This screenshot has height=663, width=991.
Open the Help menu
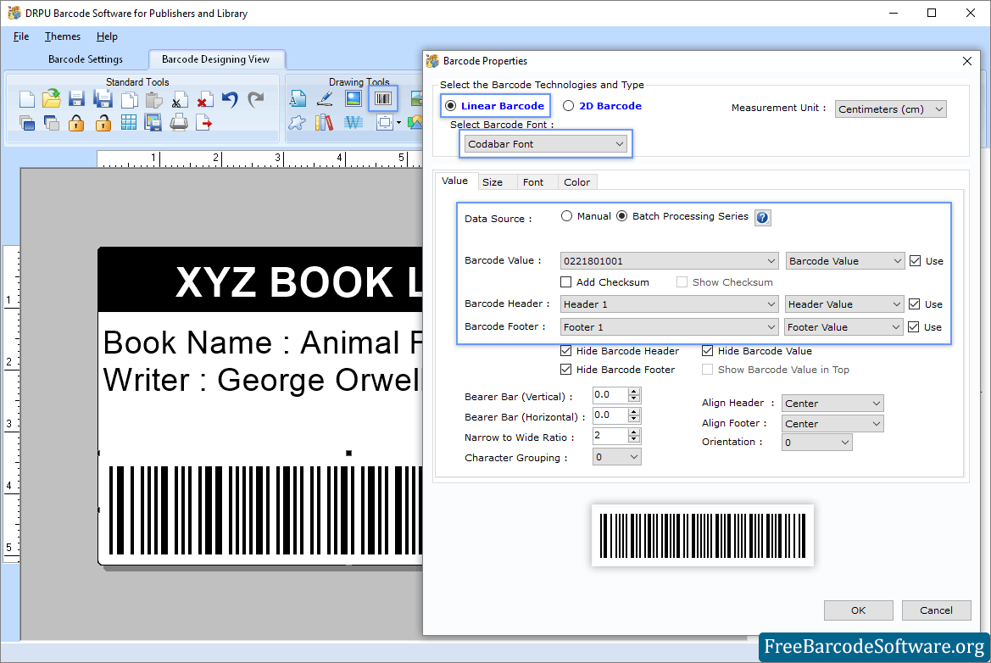[107, 36]
